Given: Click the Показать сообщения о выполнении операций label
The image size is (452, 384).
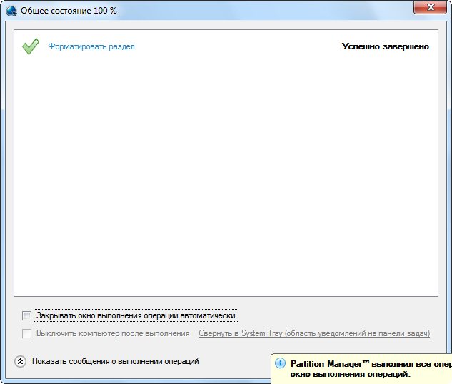Looking at the screenshot, I should pos(115,361).
